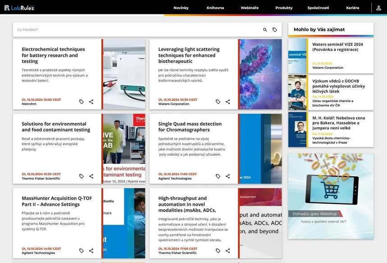Click the Thermo 'Live from the Lab' thumbnail

124,148
